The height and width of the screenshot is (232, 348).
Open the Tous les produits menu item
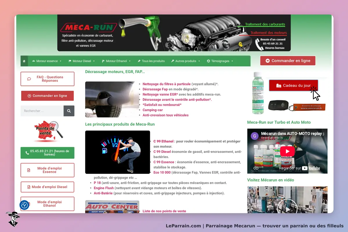coord(151,61)
